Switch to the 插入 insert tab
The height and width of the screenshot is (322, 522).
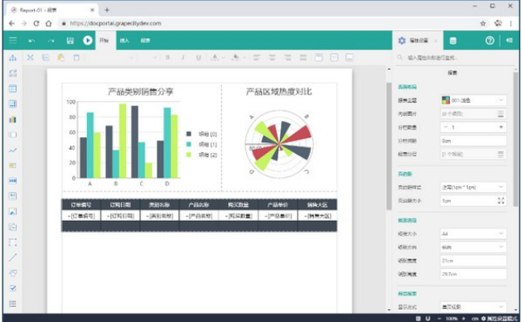click(124, 41)
